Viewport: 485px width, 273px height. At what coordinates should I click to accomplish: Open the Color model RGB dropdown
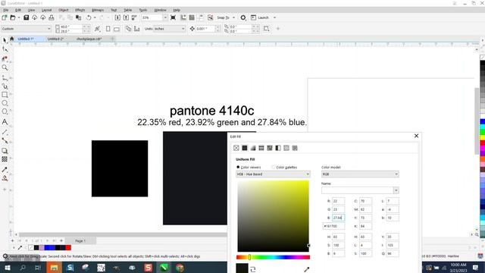click(360, 174)
